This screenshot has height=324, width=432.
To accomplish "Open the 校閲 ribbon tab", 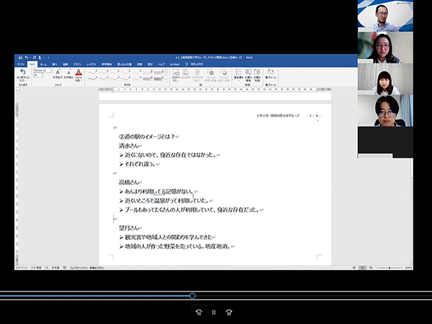I will coord(140,64).
